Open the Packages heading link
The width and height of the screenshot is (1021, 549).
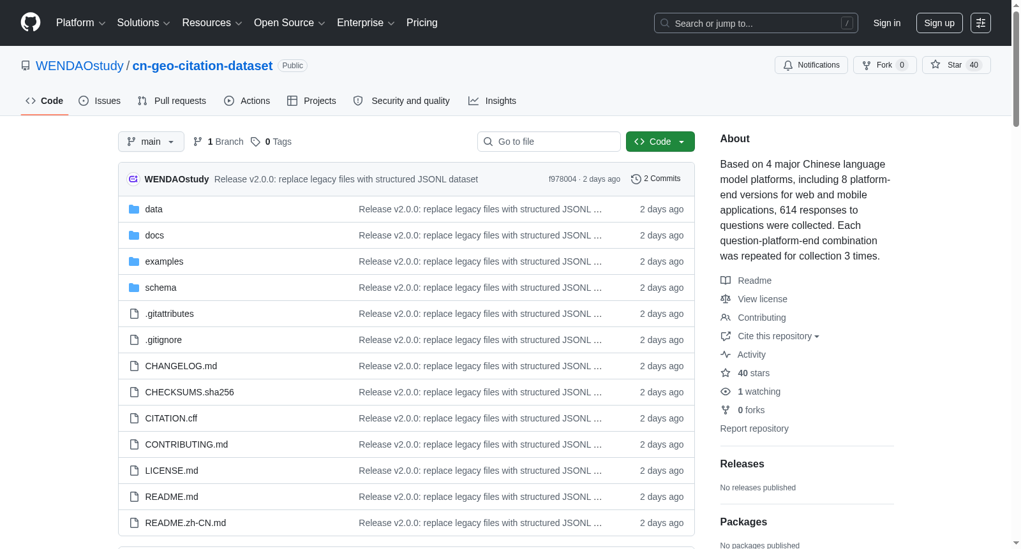[743, 522]
